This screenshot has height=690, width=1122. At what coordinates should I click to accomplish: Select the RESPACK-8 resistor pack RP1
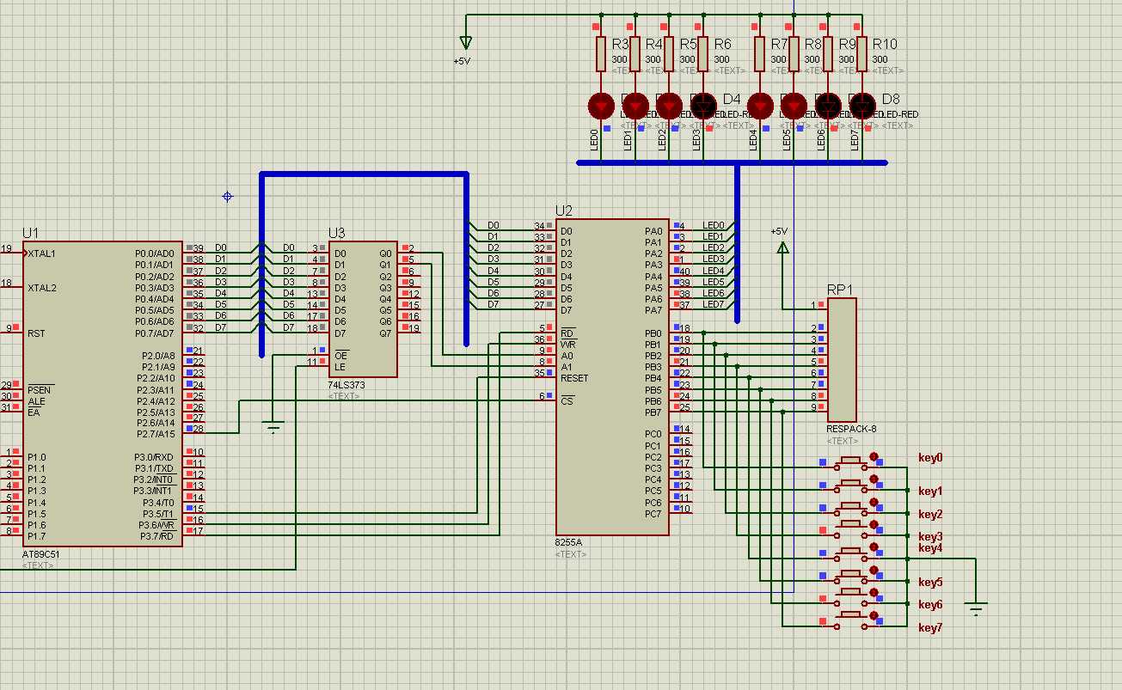pos(841,359)
